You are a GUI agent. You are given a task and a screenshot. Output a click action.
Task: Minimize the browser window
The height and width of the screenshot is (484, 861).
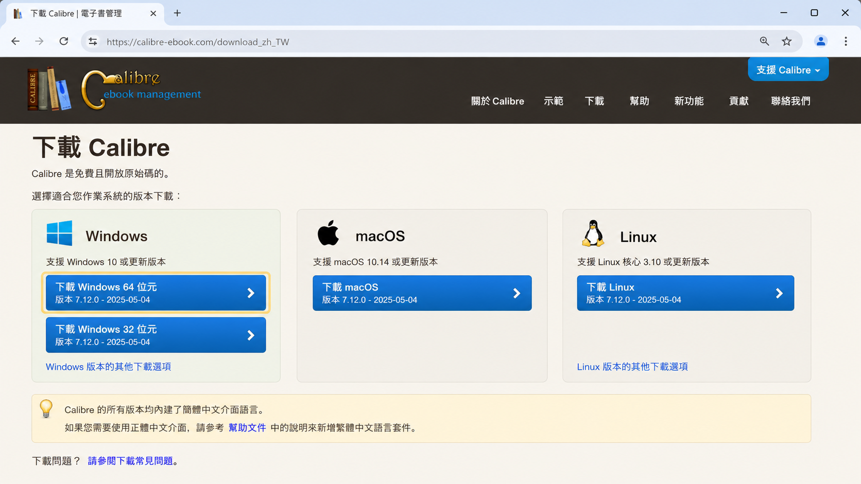[784, 13]
